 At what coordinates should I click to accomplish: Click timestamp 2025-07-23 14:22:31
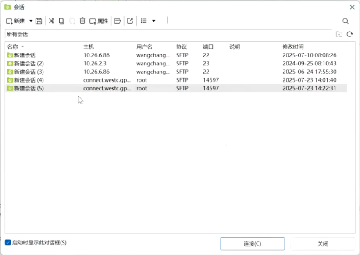(309, 88)
